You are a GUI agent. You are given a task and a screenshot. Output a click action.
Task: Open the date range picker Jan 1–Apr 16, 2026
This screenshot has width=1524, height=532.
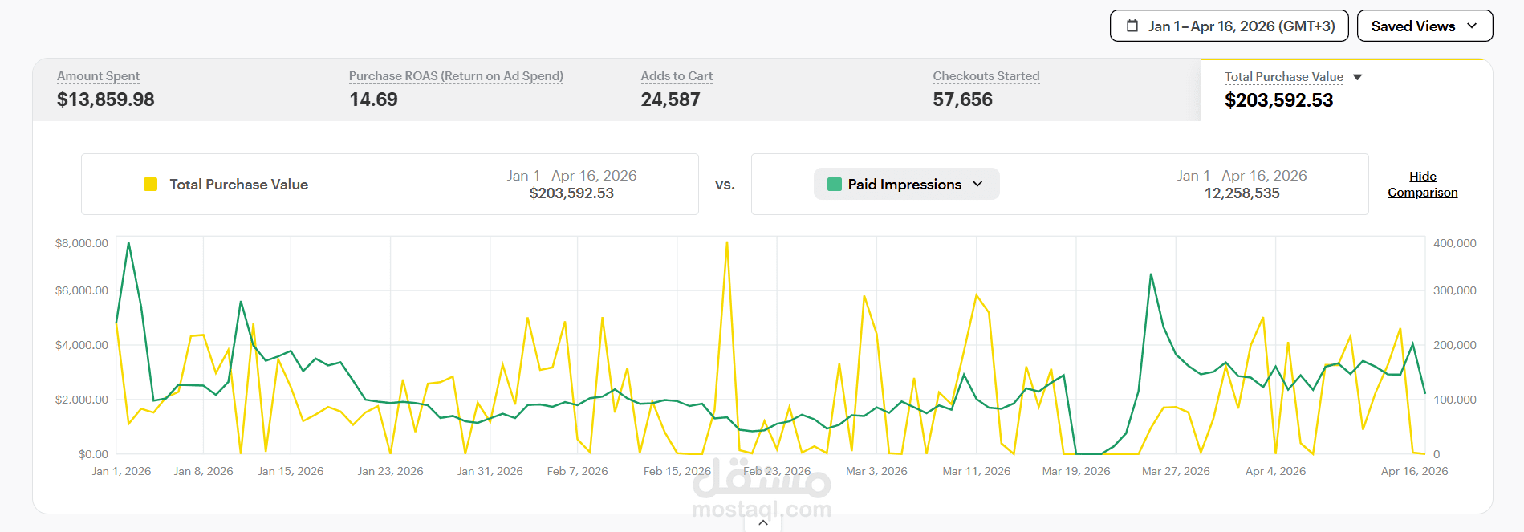click(1229, 26)
